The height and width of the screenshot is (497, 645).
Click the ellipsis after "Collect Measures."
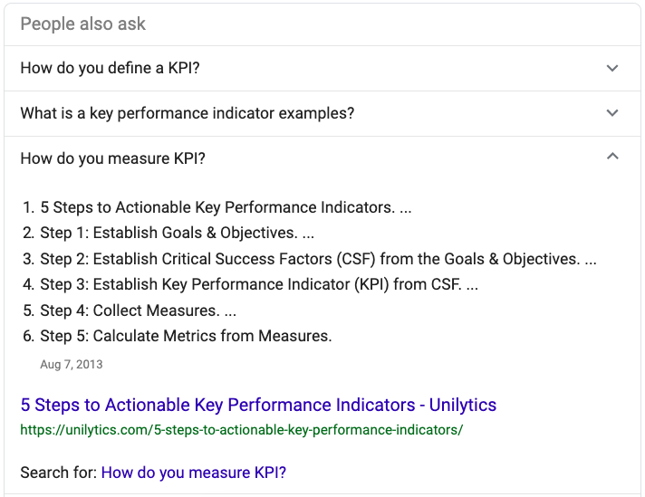230,311
